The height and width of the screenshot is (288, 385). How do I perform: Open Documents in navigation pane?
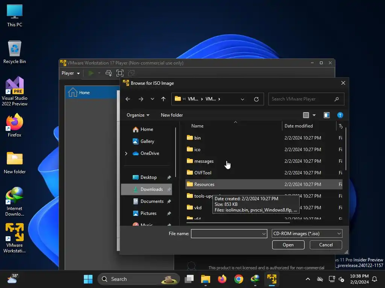[152, 201]
